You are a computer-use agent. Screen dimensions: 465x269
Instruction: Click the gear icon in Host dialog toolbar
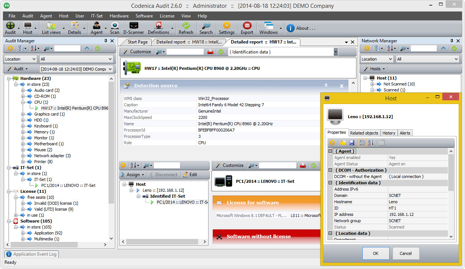click(332, 143)
